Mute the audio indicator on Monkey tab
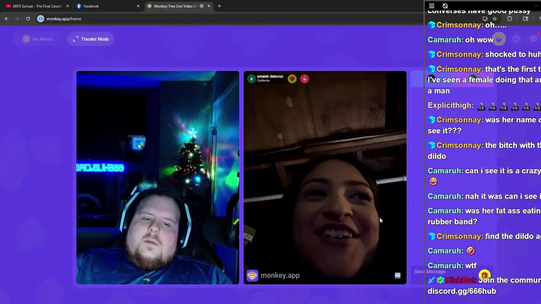The height and width of the screenshot is (304, 541). click(x=202, y=6)
